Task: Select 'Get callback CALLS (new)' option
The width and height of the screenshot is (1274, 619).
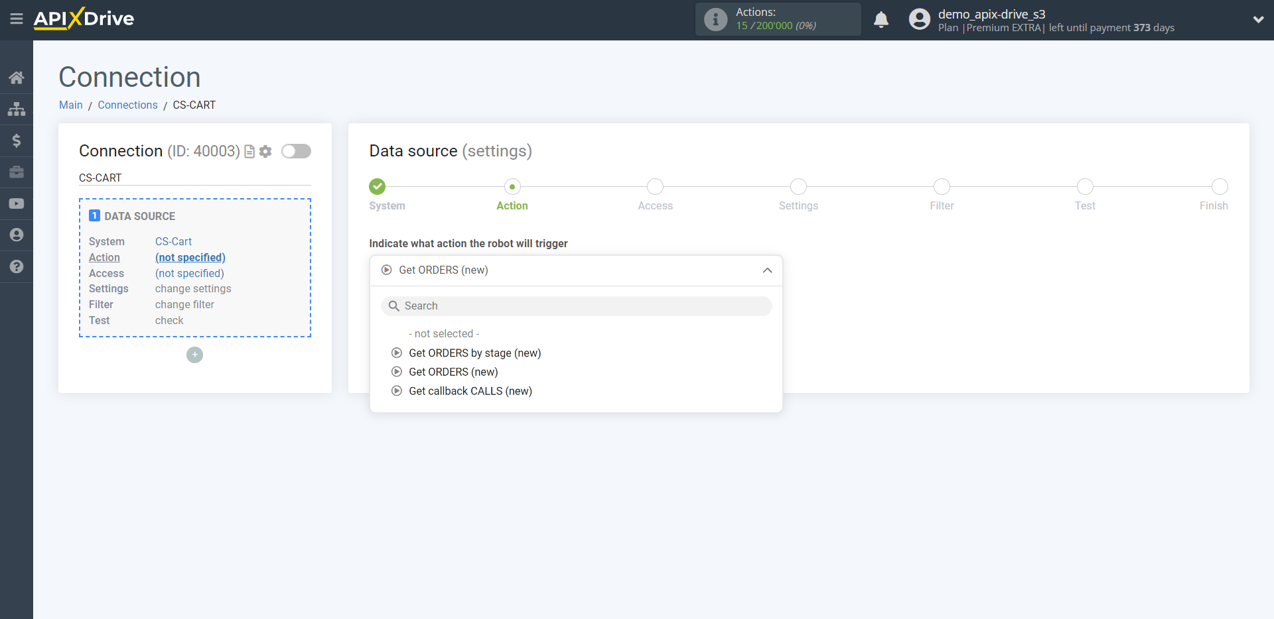Action: coord(470,391)
